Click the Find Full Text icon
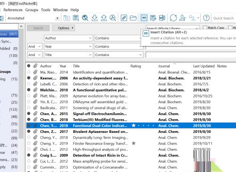 tap(113, 18)
